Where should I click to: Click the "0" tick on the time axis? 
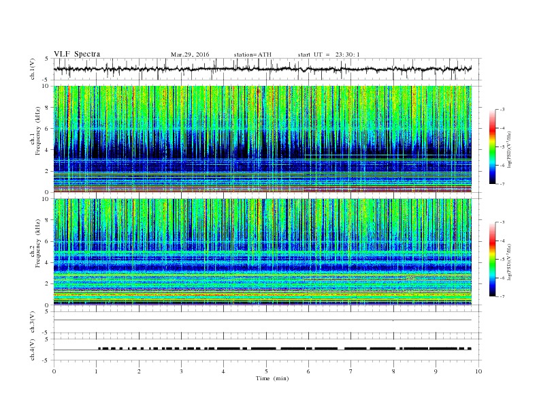54,371
